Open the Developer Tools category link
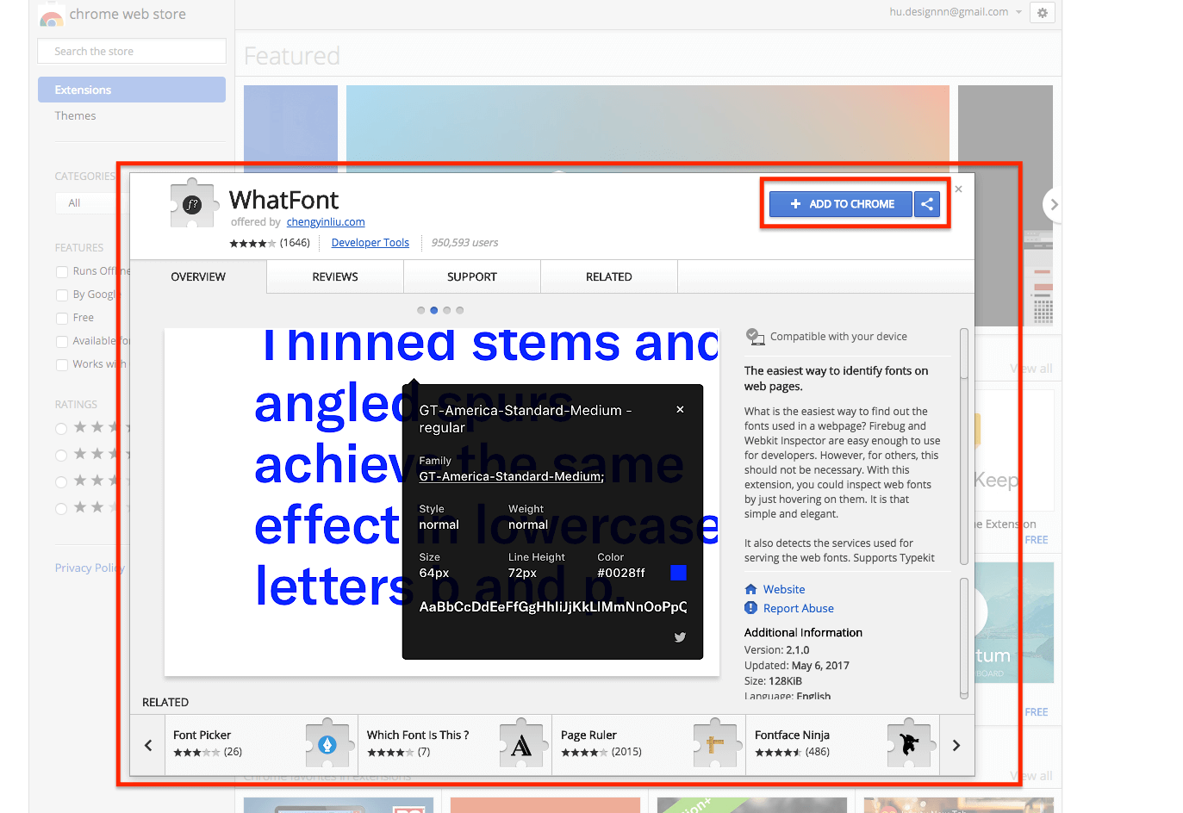 click(370, 243)
